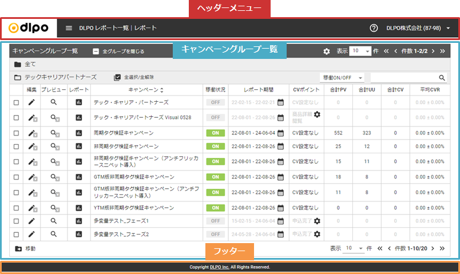The image size is (460, 274).
Task: Collapse テックキャリアパートナーズ group folder
Action: [x=18, y=77]
